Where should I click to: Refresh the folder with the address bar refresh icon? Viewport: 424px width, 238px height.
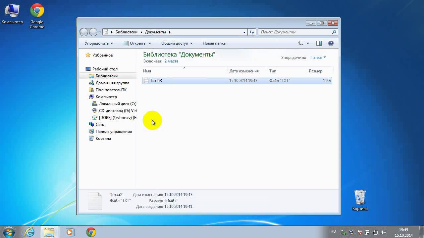point(252,32)
